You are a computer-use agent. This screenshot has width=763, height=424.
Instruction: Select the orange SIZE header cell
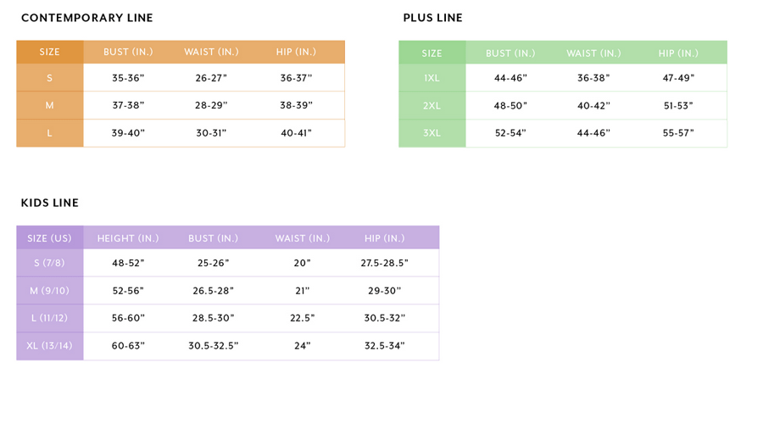[x=50, y=52]
